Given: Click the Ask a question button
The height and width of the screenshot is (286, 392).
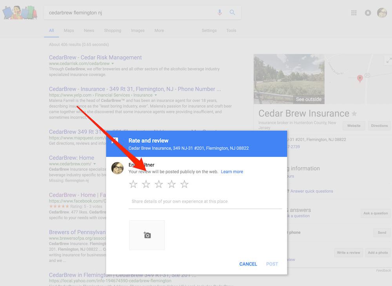Looking at the screenshot, I should point(376,213).
